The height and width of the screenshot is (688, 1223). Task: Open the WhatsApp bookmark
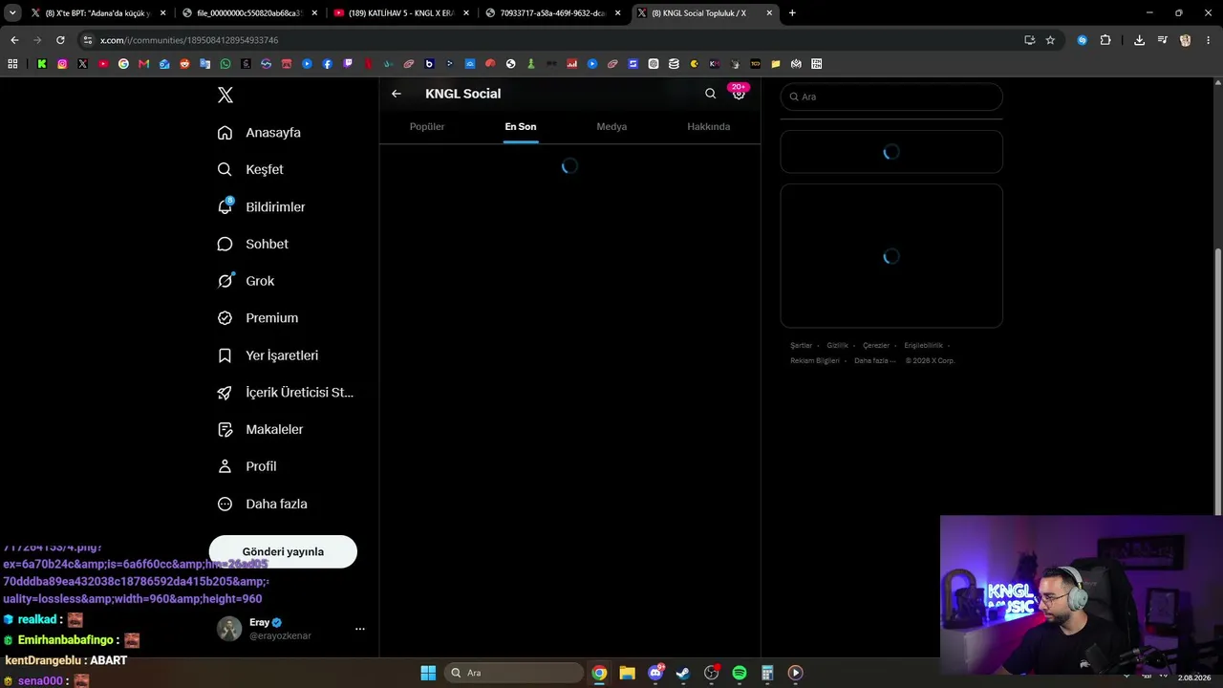[225, 64]
